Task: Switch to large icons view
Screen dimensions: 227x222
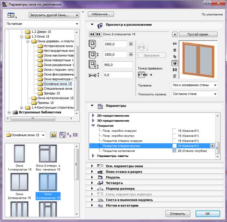Action: (63, 135)
